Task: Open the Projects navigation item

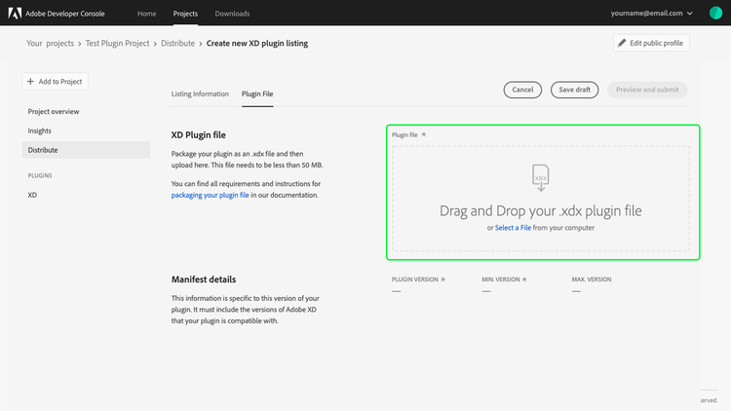Action: point(185,14)
